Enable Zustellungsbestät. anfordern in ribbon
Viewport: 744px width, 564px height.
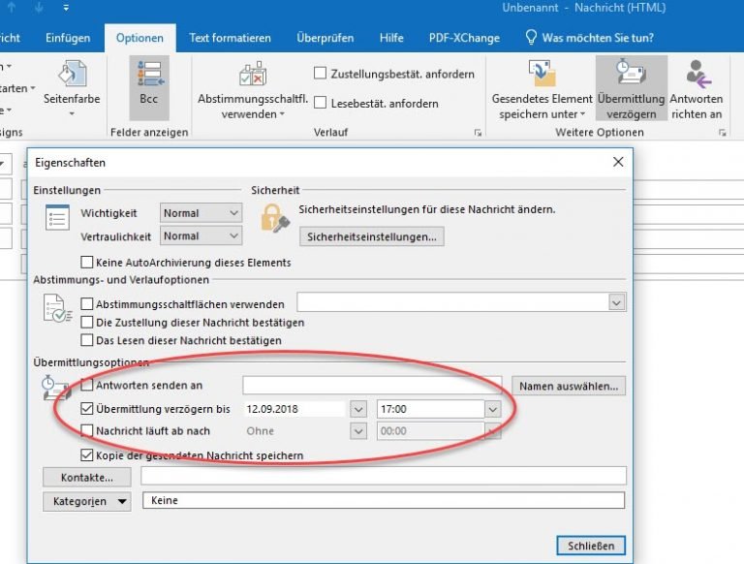click(321, 73)
